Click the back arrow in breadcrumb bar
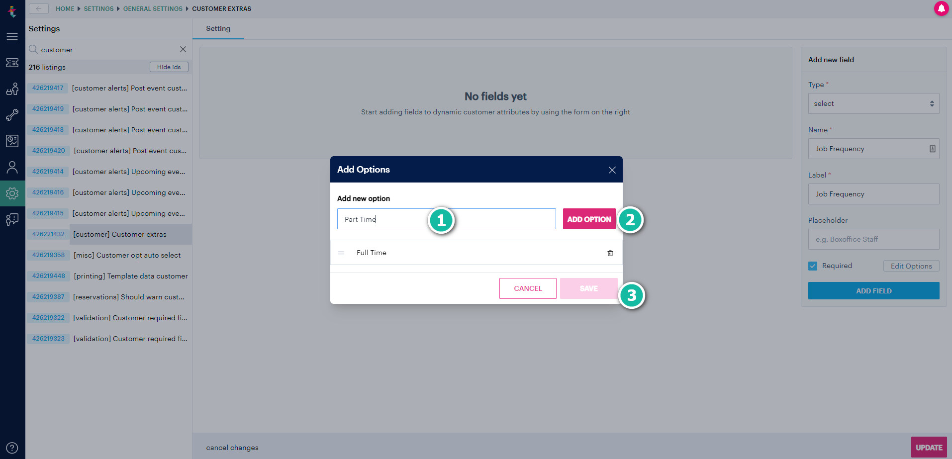This screenshot has height=459, width=952. point(39,8)
